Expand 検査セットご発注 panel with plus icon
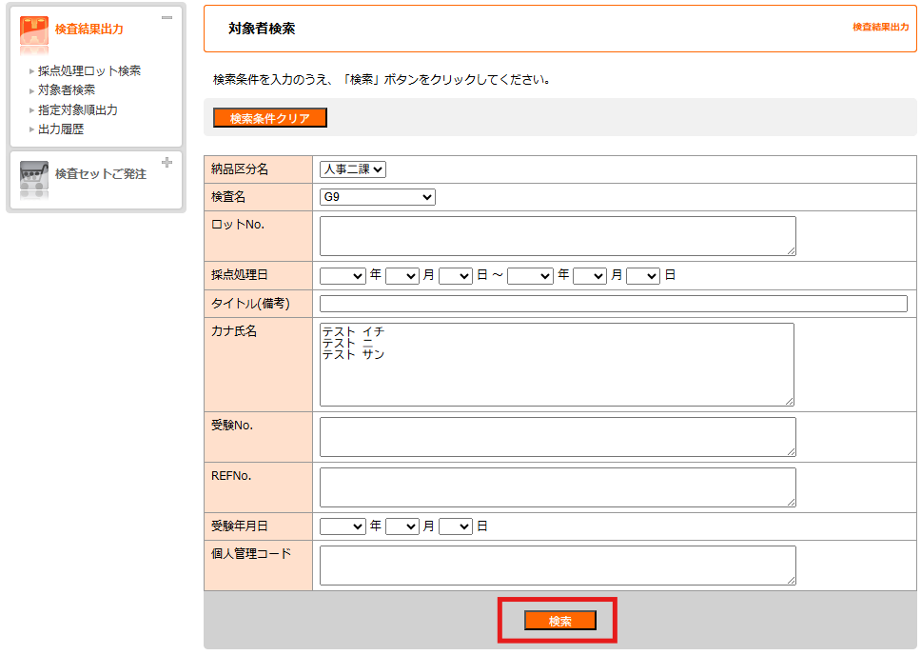 (x=167, y=163)
